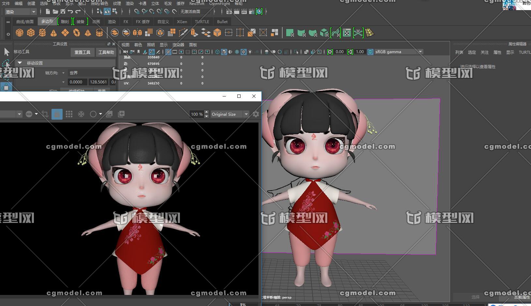Screen dimensions: 531x306
Task: Toggle the viewport grid display icon
Action: [168, 52]
